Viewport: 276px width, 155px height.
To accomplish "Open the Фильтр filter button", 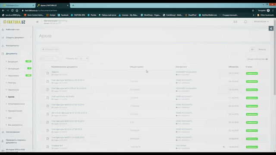I will (262, 50).
